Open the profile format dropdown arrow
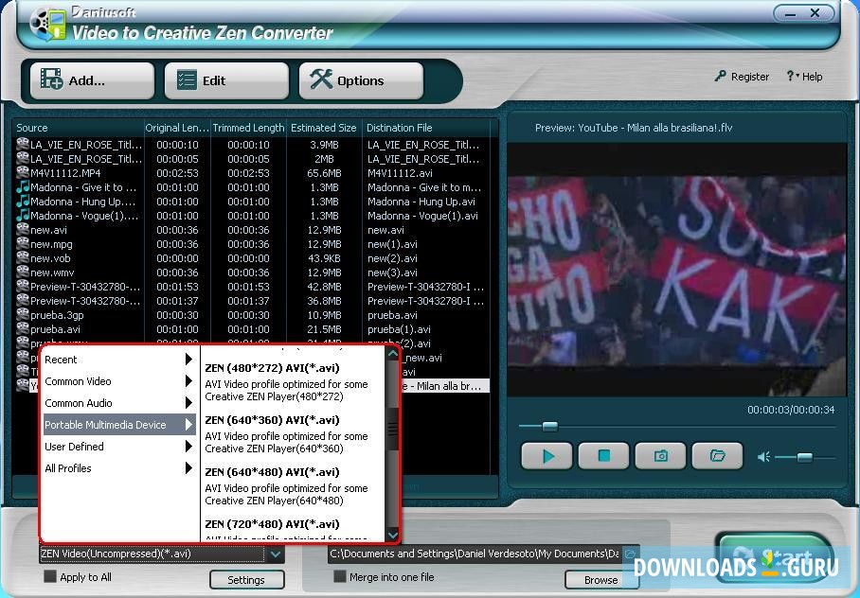Image resolution: width=860 pixels, height=598 pixels. (x=276, y=554)
